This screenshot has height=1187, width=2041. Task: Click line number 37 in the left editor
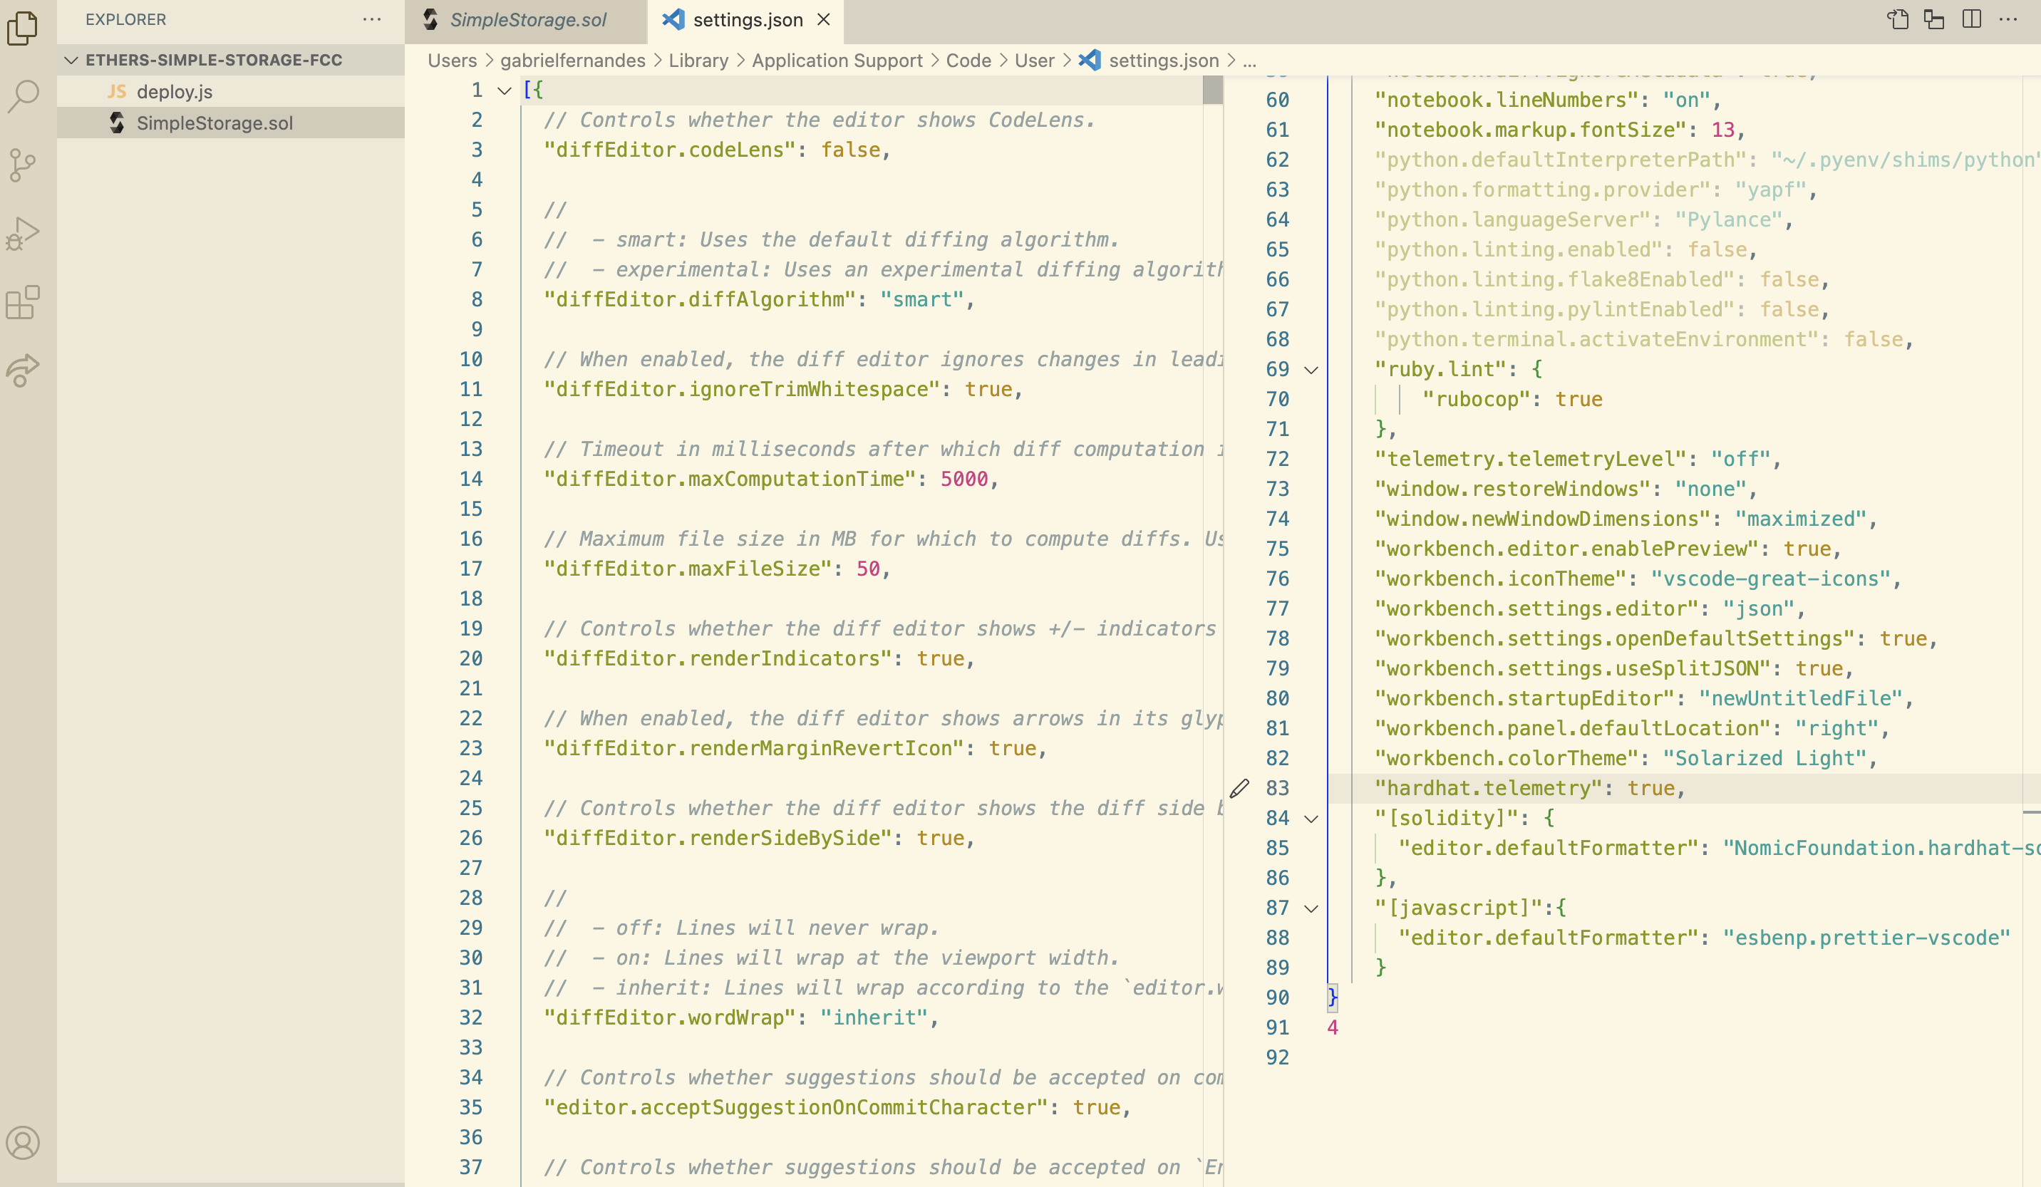(470, 1167)
